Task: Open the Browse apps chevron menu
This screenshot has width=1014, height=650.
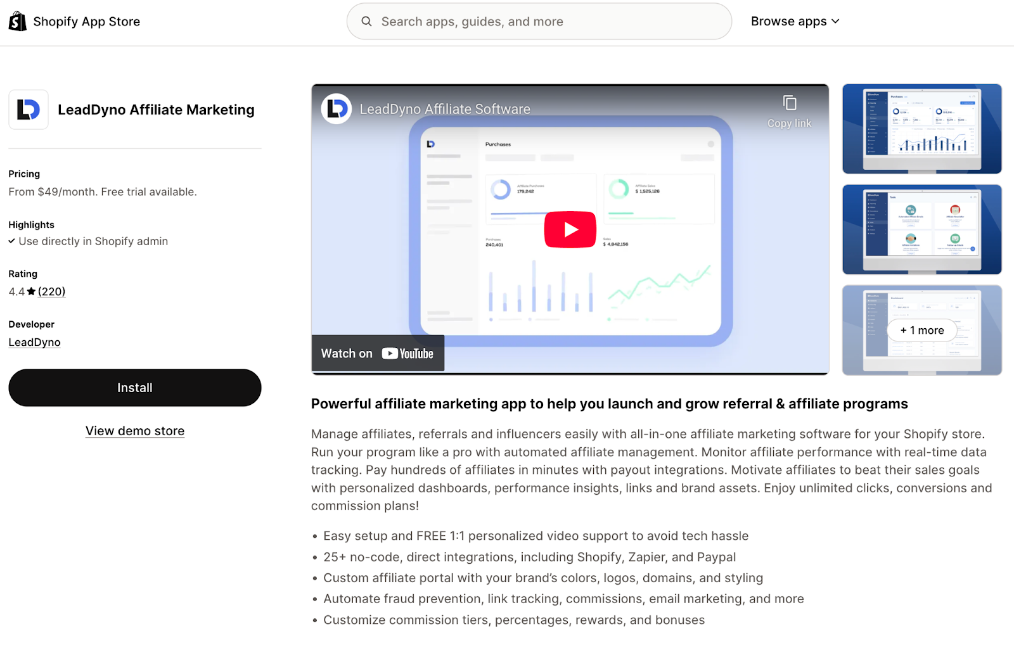Action: coord(835,21)
